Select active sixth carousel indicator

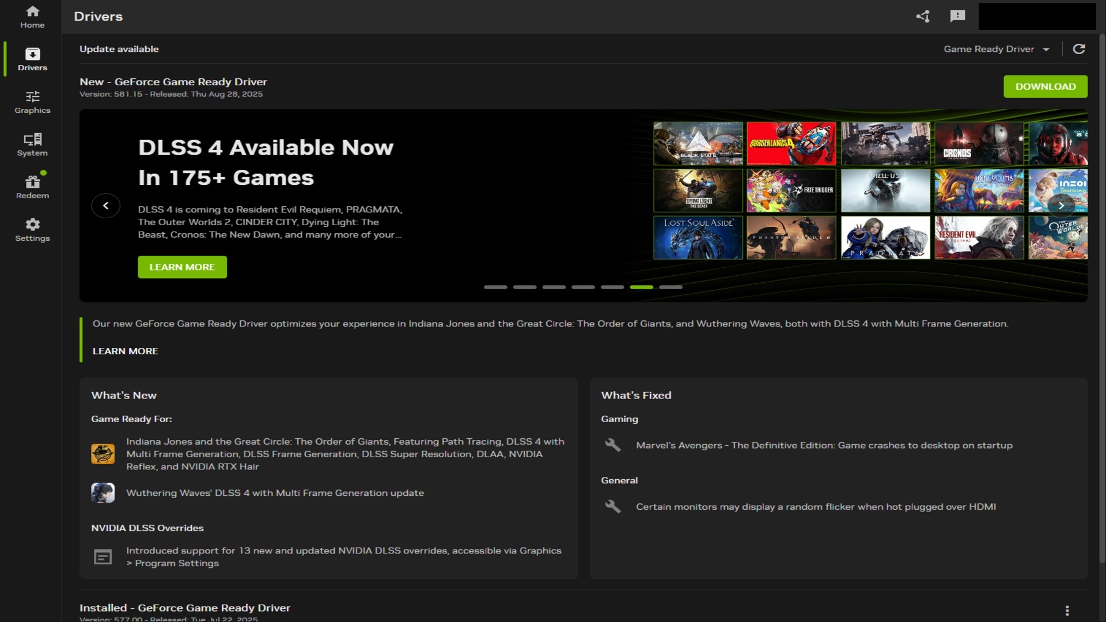click(642, 287)
